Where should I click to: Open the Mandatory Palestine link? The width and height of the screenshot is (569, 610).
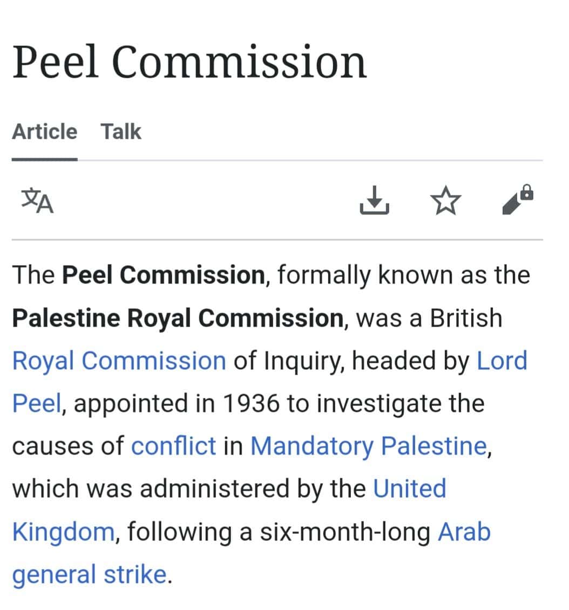coord(369,446)
